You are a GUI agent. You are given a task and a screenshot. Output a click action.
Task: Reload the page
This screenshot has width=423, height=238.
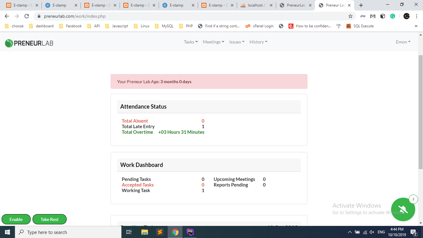[27, 16]
